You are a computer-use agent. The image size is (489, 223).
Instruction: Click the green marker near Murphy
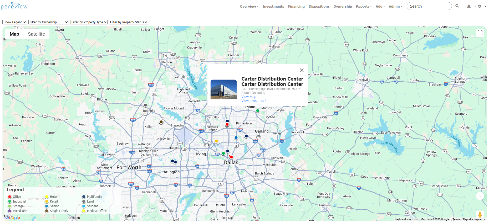[x=258, y=111]
